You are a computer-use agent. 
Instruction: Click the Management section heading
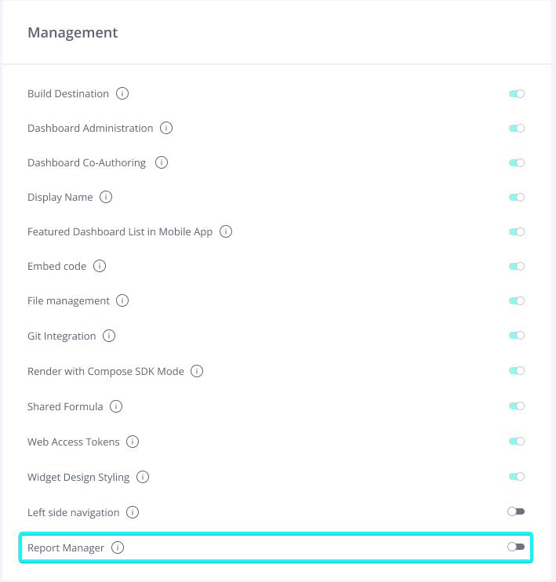73,33
